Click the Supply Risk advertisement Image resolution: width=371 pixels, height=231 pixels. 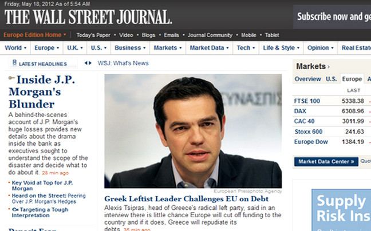(x=341, y=210)
